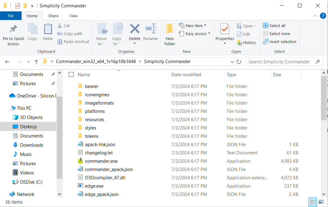Click the Rename ribbon icon
The image size is (328, 207).
(150, 29)
